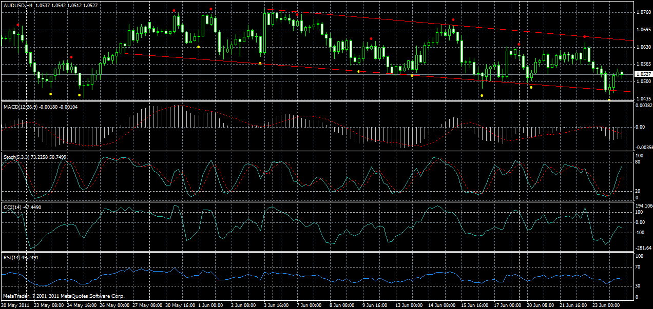Click the red dot above the 14 Jun rally
The image size is (653, 309).
(x=453, y=19)
